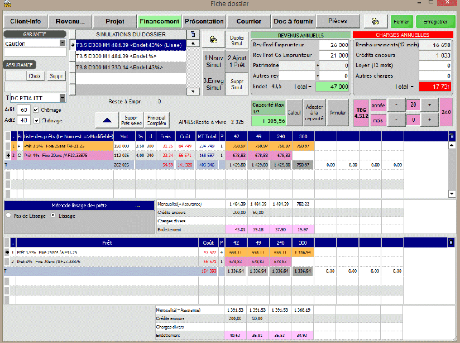The height and width of the screenshot is (343, 460).
Task: Click copy icon at top-right of lower Prêt table
Action: [452, 243]
